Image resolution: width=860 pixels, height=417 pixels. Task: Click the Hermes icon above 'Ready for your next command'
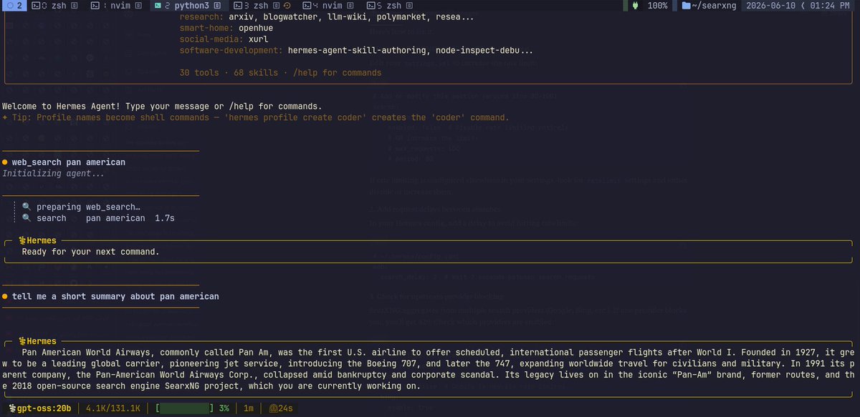21,241
